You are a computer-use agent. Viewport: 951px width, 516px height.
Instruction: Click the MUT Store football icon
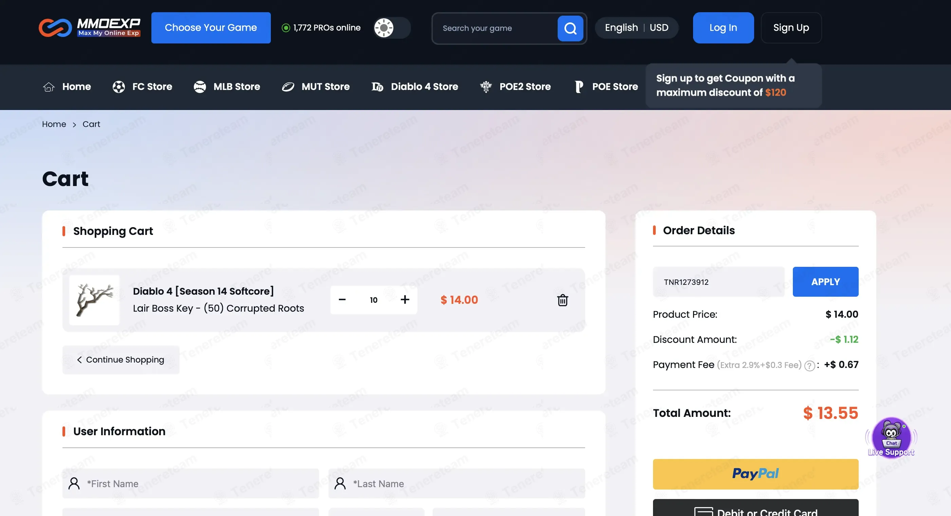click(x=288, y=87)
